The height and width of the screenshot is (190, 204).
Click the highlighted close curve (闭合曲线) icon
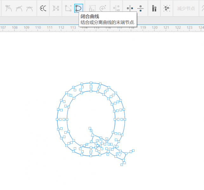coord(78,8)
